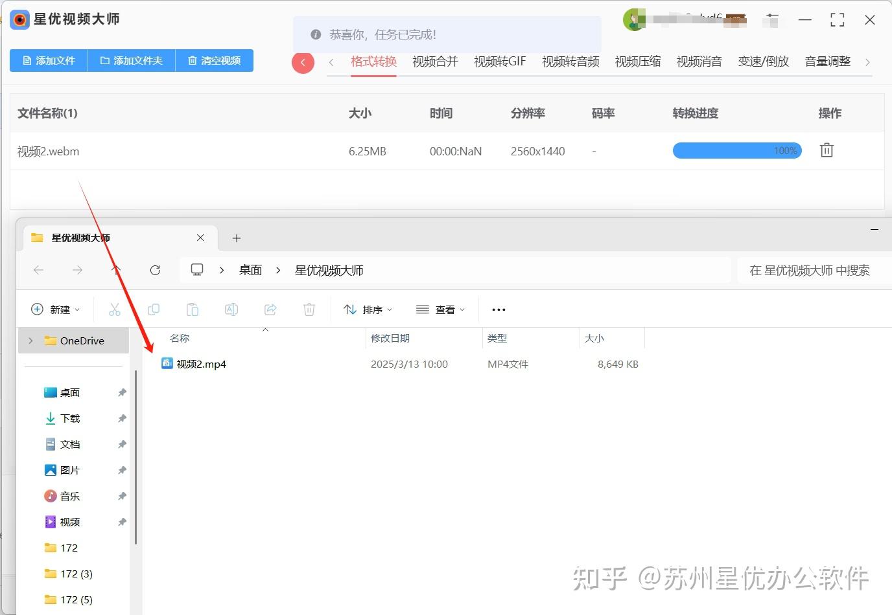Viewport: 892px width, 615px height.
Task: Click the 添加文件 button
Action: click(48, 60)
